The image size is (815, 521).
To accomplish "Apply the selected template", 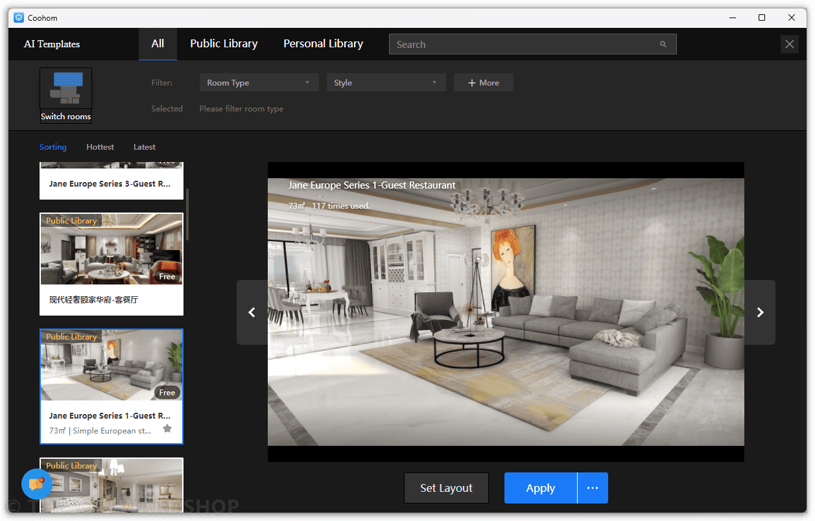I will pos(541,488).
